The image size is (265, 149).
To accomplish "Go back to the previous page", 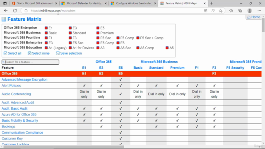I will (6, 10).
